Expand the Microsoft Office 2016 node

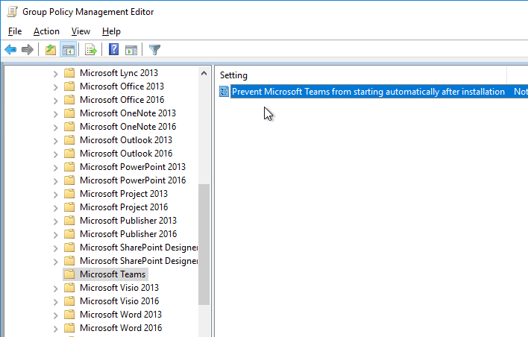coord(56,101)
